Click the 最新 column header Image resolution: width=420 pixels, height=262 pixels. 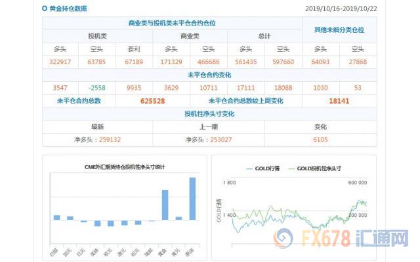pyautogui.click(x=98, y=126)
